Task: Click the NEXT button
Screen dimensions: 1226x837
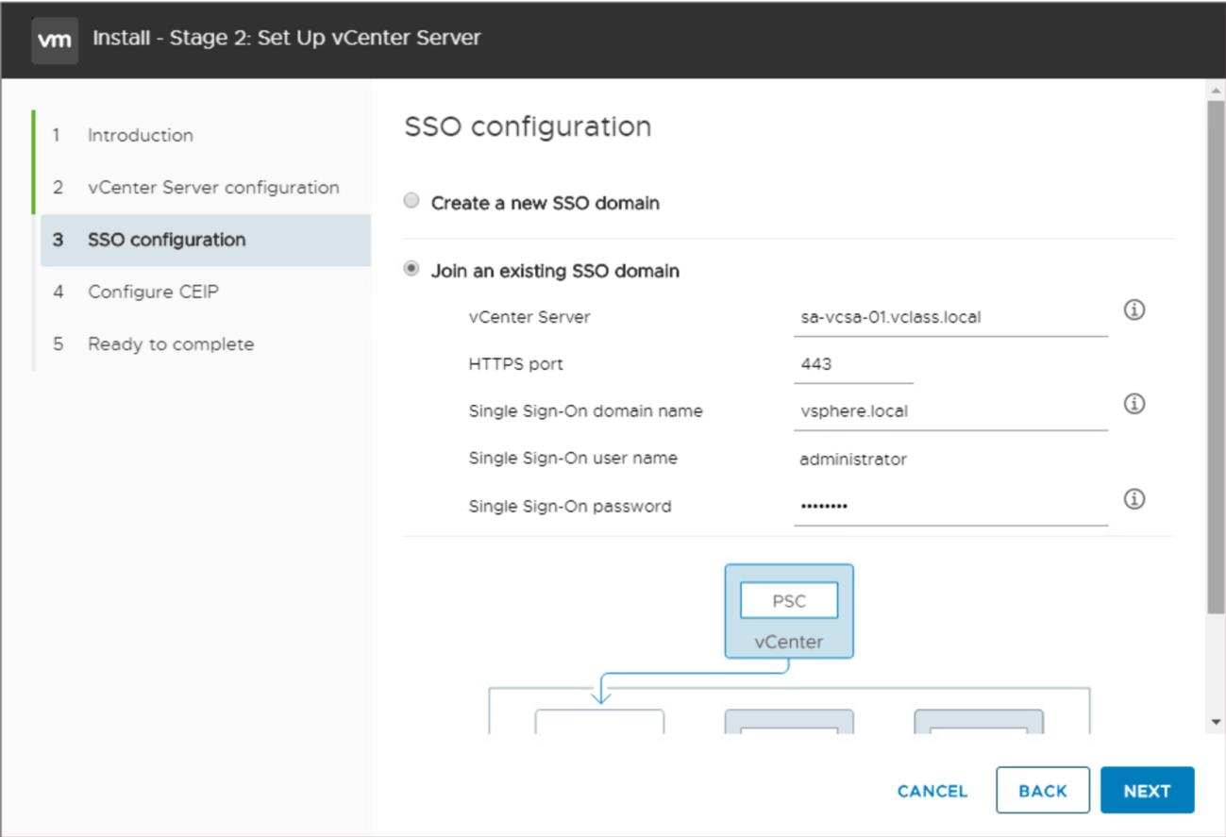Action: 1147,791
